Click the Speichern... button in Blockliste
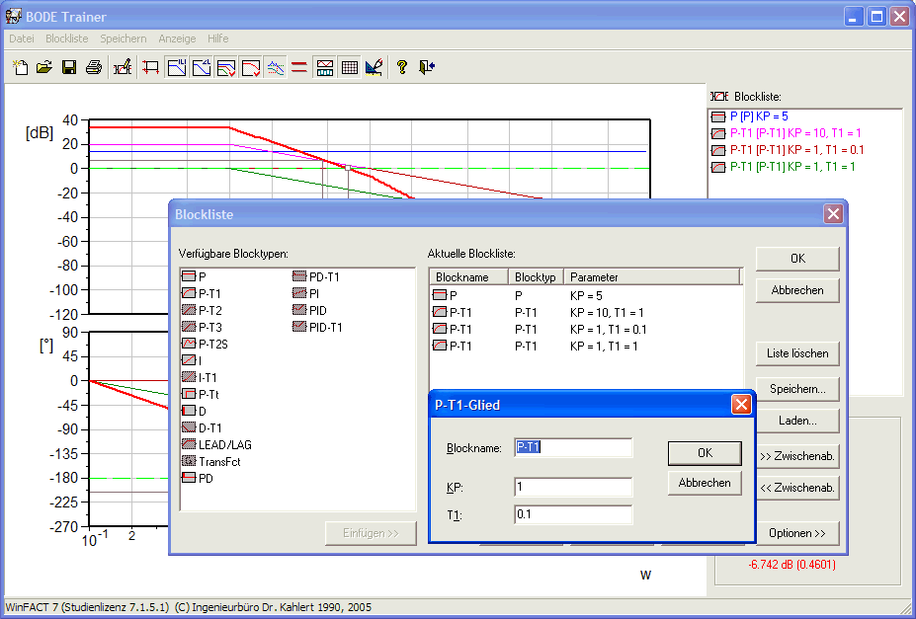 pyautogui.click(x=797, y=389)
